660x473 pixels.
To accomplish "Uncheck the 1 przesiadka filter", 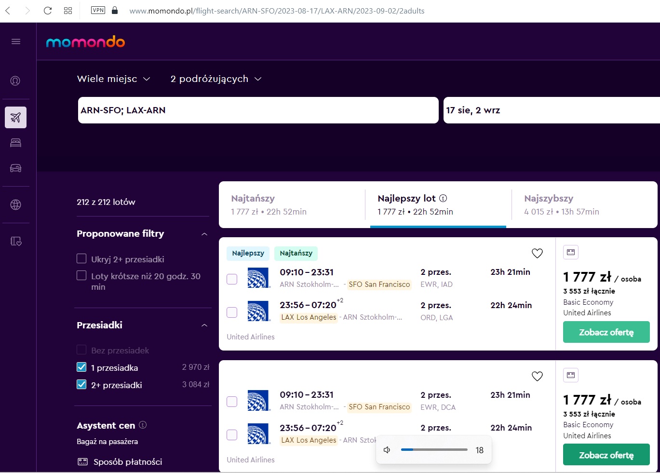I will click(x=81, y=367).
